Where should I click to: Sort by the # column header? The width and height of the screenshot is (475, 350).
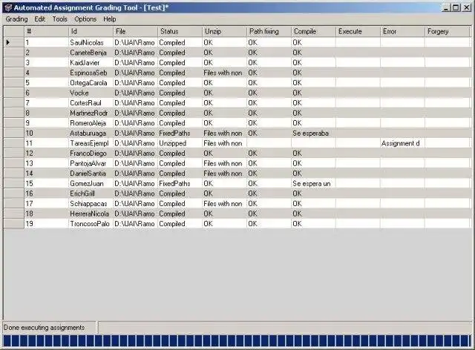(x=46, y=31)
